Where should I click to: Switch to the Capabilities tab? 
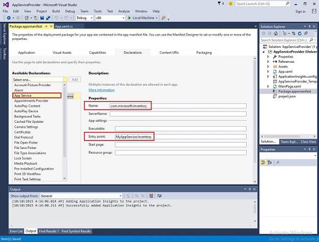point(97,53)
